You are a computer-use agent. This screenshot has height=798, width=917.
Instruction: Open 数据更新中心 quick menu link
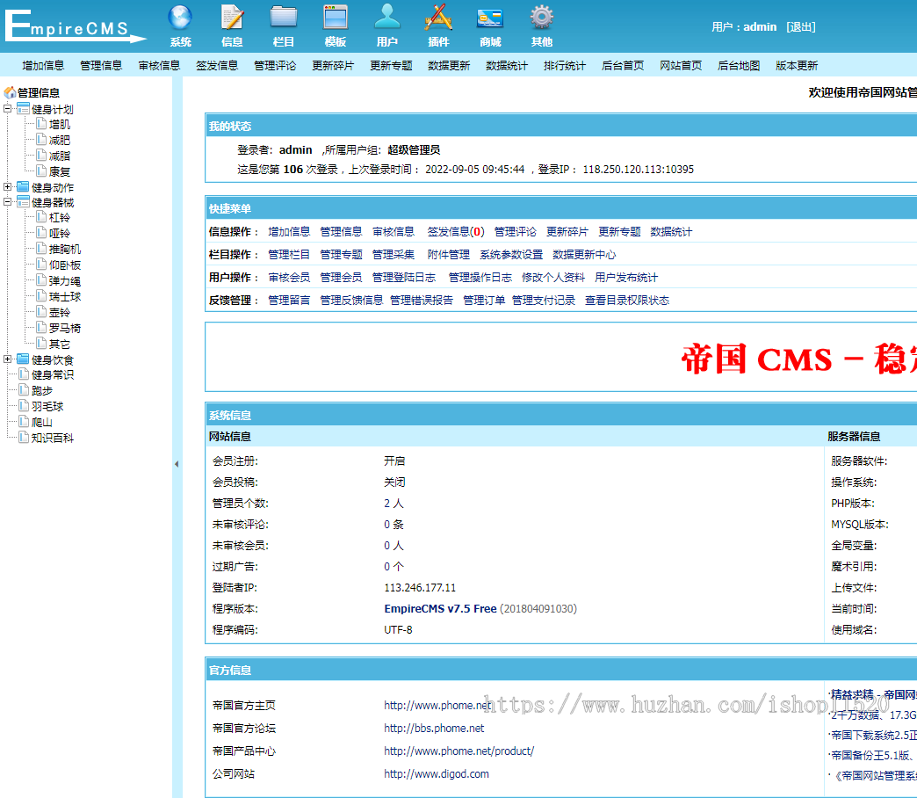[584, 255]
